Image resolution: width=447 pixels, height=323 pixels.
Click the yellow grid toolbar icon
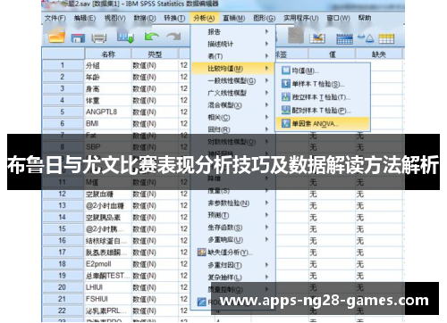[386, 38]
